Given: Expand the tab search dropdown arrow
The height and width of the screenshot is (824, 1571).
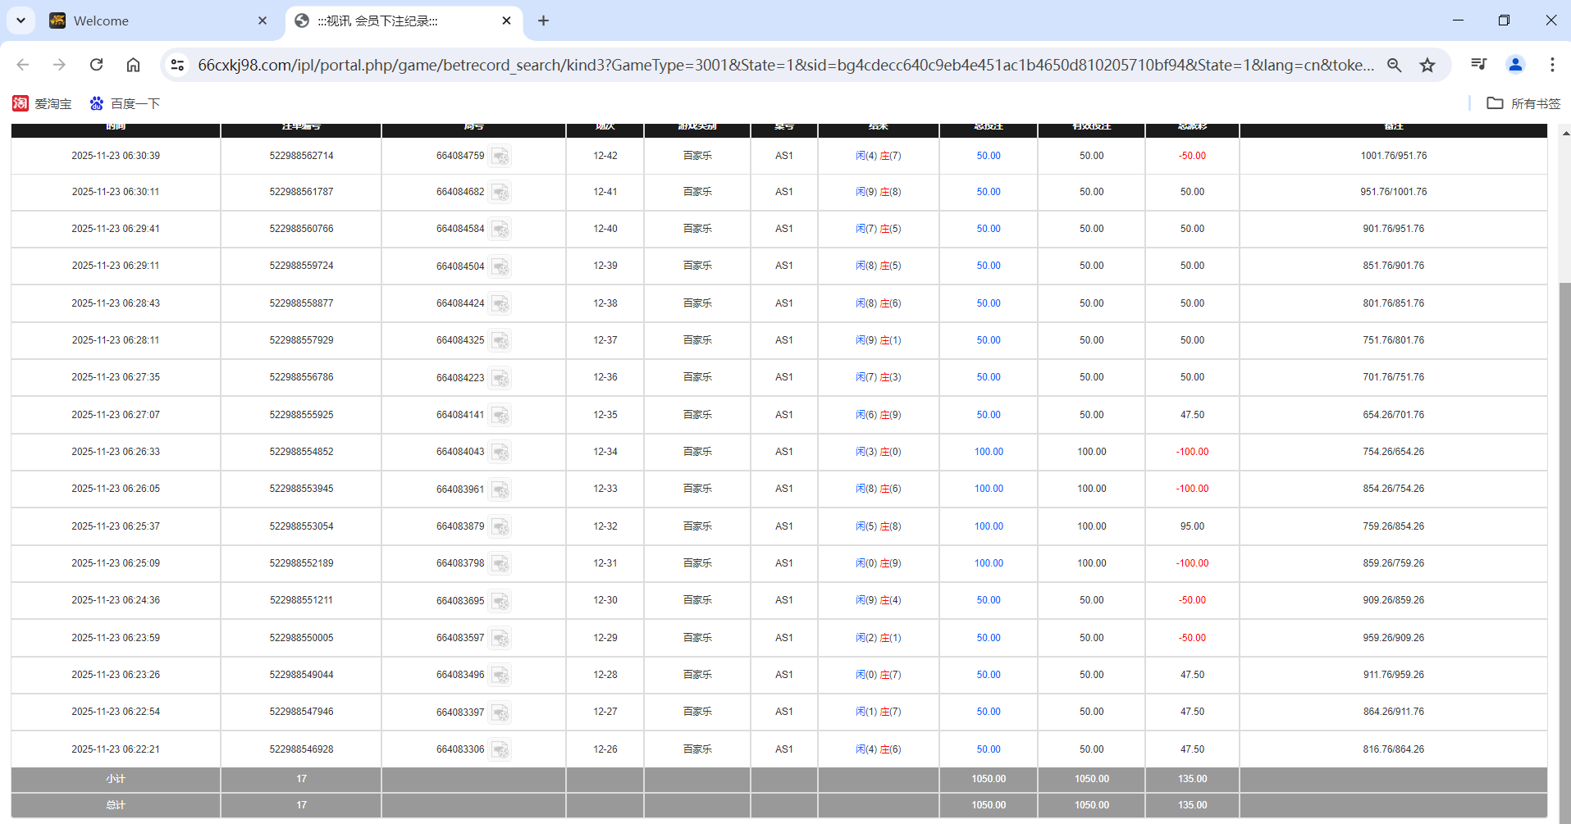Looking at the screenshot, I should (21, 20).
